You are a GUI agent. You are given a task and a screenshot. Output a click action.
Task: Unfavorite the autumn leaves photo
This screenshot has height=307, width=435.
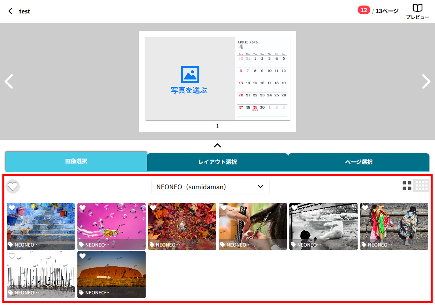[x=153, y=208]
